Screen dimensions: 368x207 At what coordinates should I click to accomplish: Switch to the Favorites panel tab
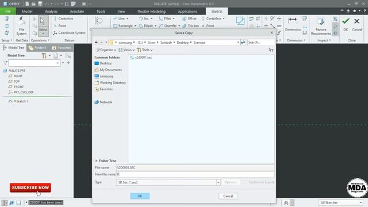(x=62, y=48)
